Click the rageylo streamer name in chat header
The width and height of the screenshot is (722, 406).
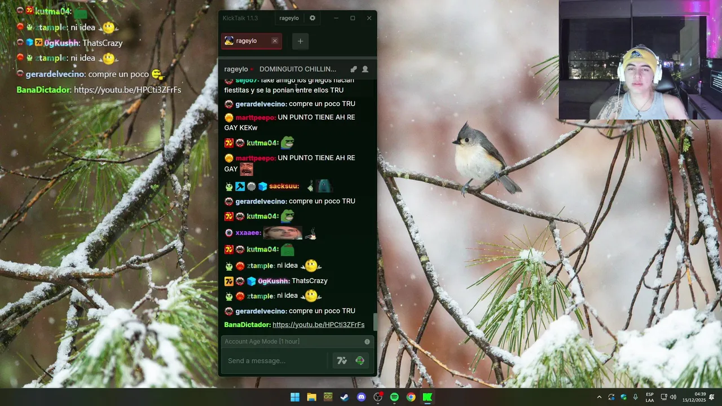[x=236, y=69]
